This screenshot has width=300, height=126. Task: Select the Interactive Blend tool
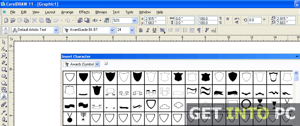(4, 105)
